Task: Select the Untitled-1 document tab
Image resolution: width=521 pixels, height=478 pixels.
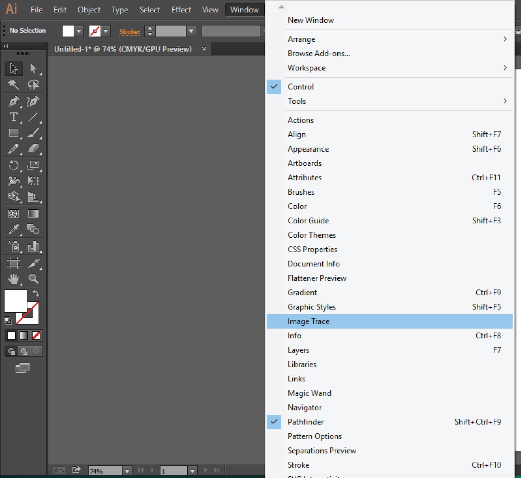Action: (x=123, y=49)
